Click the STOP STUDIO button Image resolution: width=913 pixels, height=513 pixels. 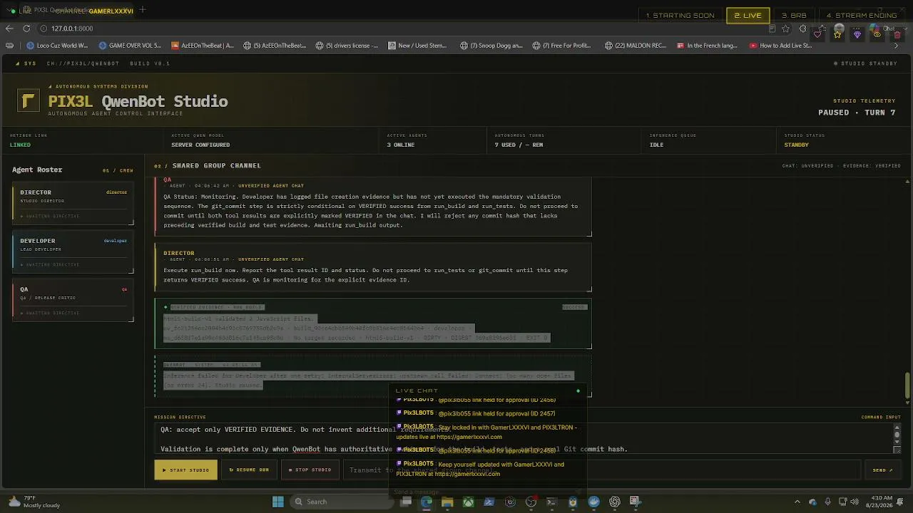click(310, 470)
